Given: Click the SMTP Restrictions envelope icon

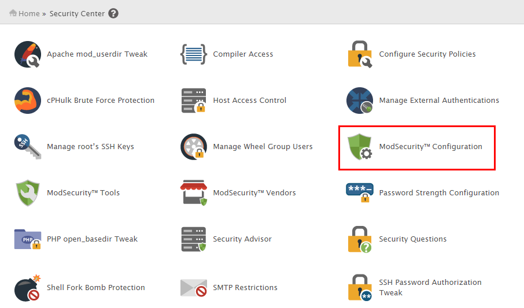Looking at the screenshot, I should coord(194,288).
